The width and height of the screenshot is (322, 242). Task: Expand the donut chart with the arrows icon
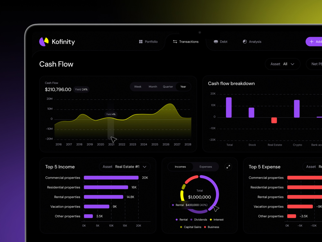point(228,167)
